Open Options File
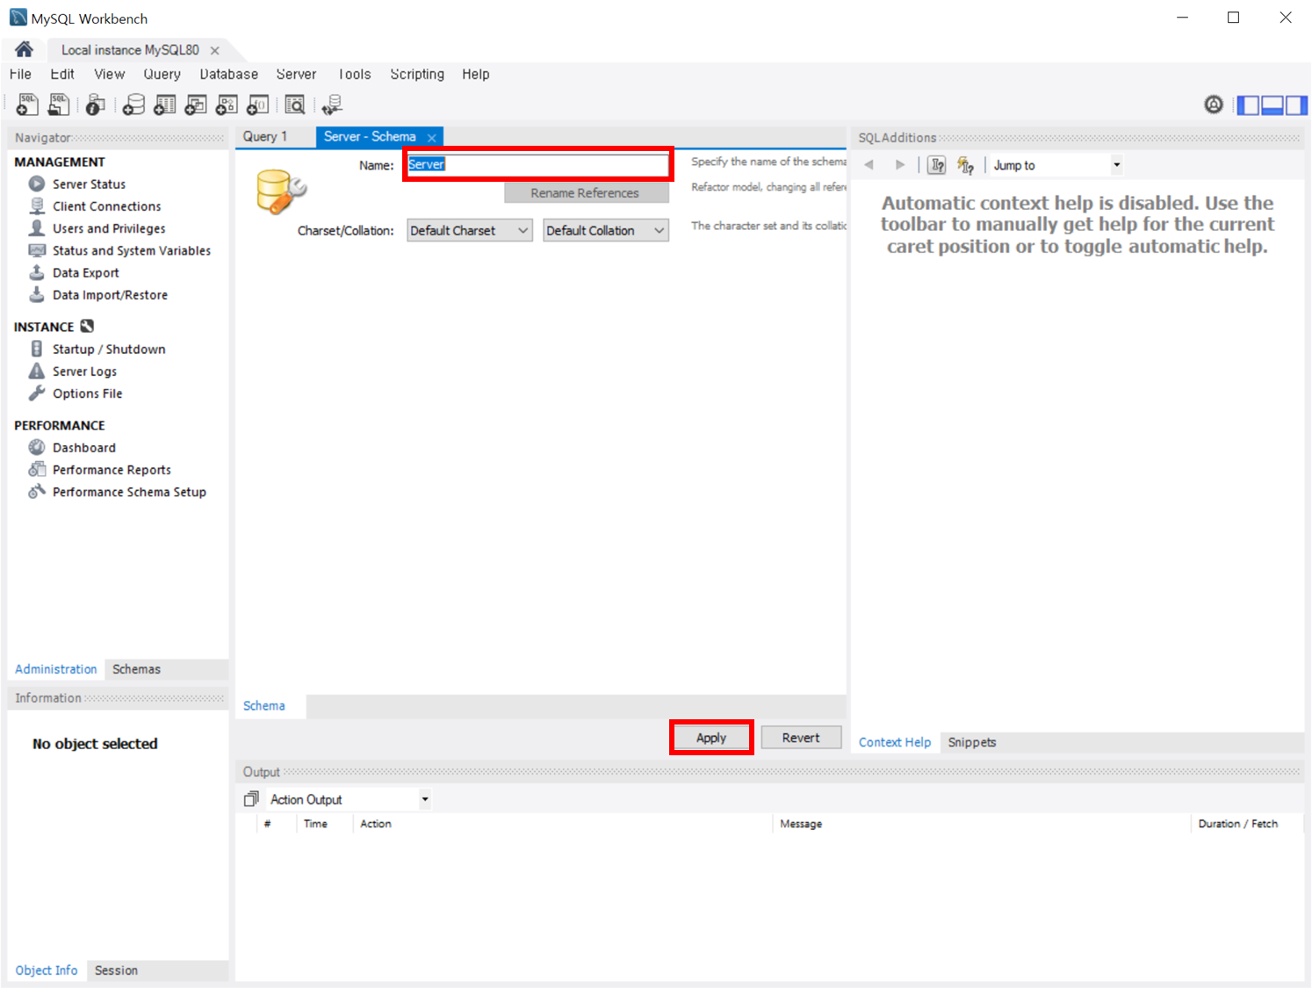 click(87, 393)
